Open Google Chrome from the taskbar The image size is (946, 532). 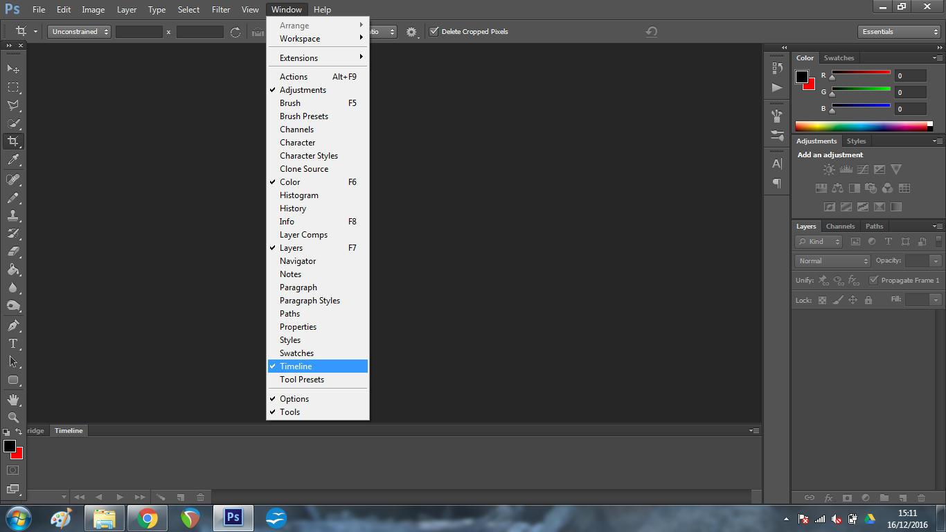(x=147, y=518)
